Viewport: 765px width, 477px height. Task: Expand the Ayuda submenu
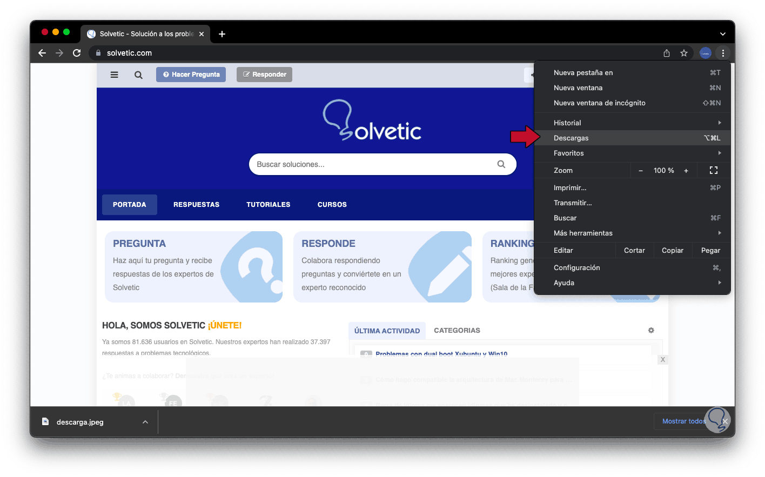(632, 283)
